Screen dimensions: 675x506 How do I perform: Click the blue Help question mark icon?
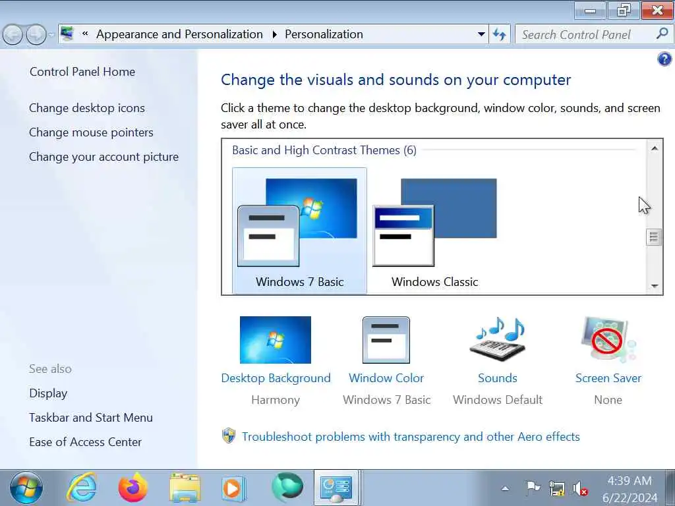coord(664,59)
